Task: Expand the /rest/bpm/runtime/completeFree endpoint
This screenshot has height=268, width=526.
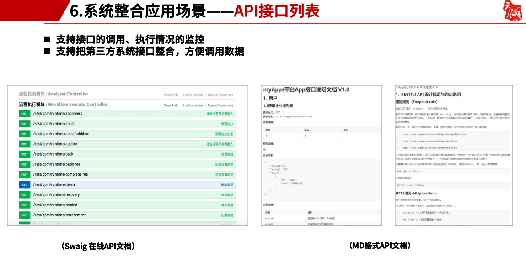Action: click(60, 174)
